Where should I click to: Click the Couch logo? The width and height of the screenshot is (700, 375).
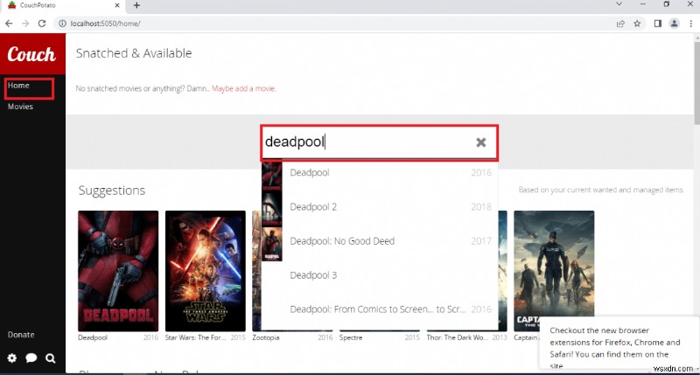tap(31, 54)
